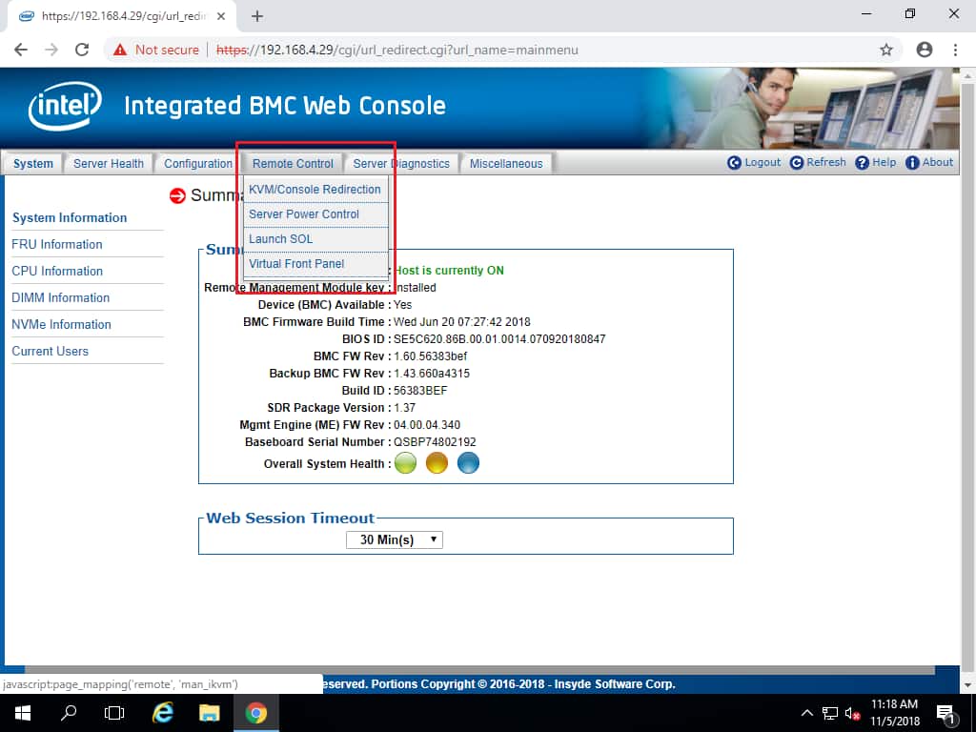Click the text 'Host is currently ON'
Viewport: 976px width, 732px height.
tap(450, 271)
